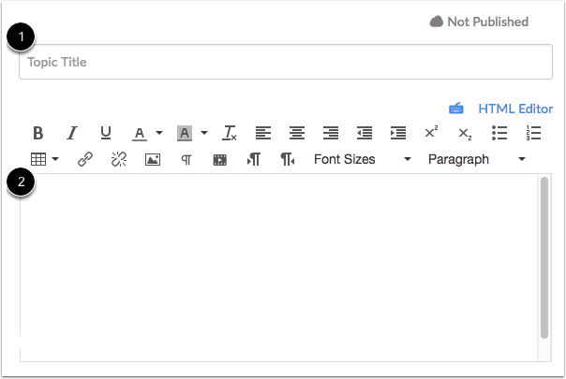Screen dimensions: 566x379
Task: Apply the text color button
Action: tap(140, 134)
